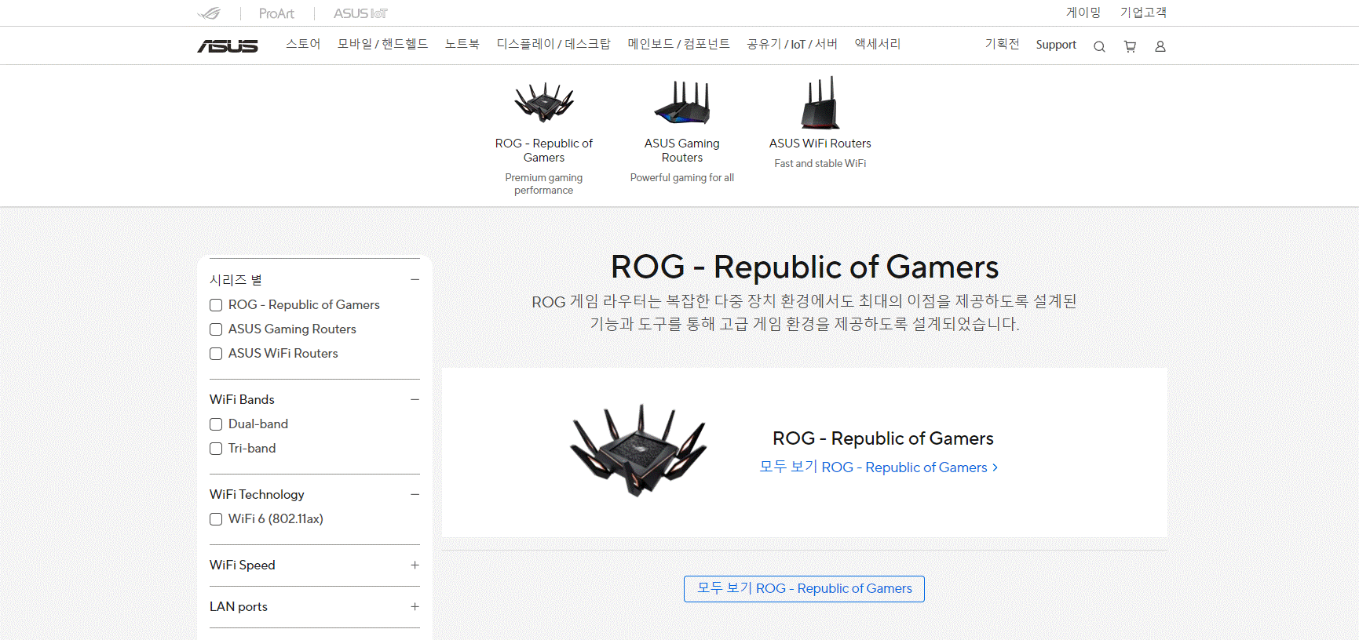Check ASUS WiFi Routers filter

pos(216,354)
